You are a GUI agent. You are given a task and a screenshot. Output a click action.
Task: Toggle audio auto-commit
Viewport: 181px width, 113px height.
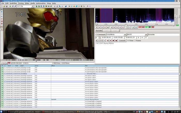click(x=140, y=27)
